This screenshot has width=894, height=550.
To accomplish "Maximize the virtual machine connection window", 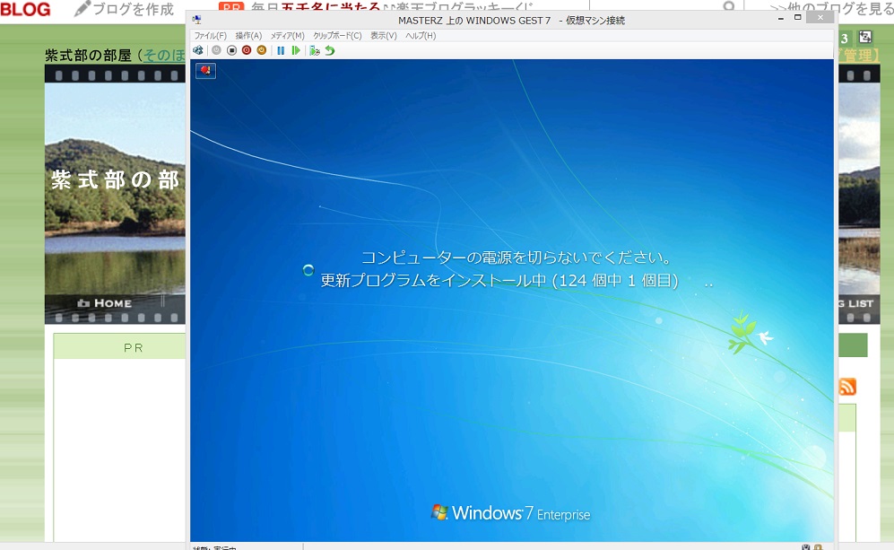I will 798,18.
